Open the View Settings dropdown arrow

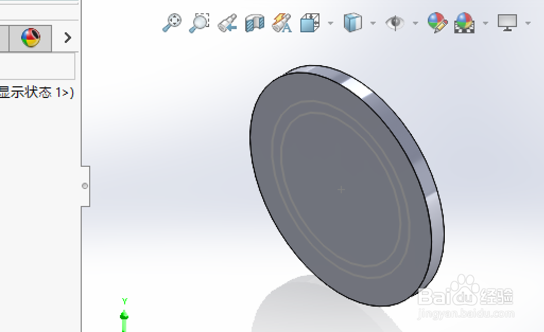point(528,23)
